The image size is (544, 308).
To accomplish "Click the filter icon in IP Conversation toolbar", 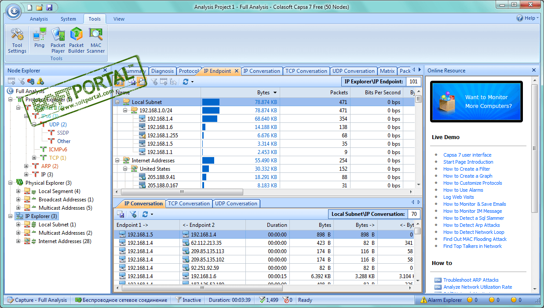I will click(132, 214).
